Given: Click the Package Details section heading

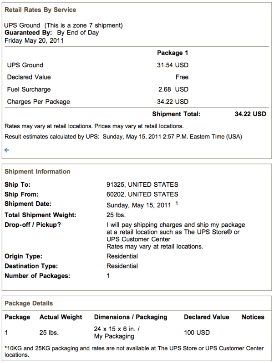Looking at the screenshot, I should pyautogui.click(x=29, y=303).
